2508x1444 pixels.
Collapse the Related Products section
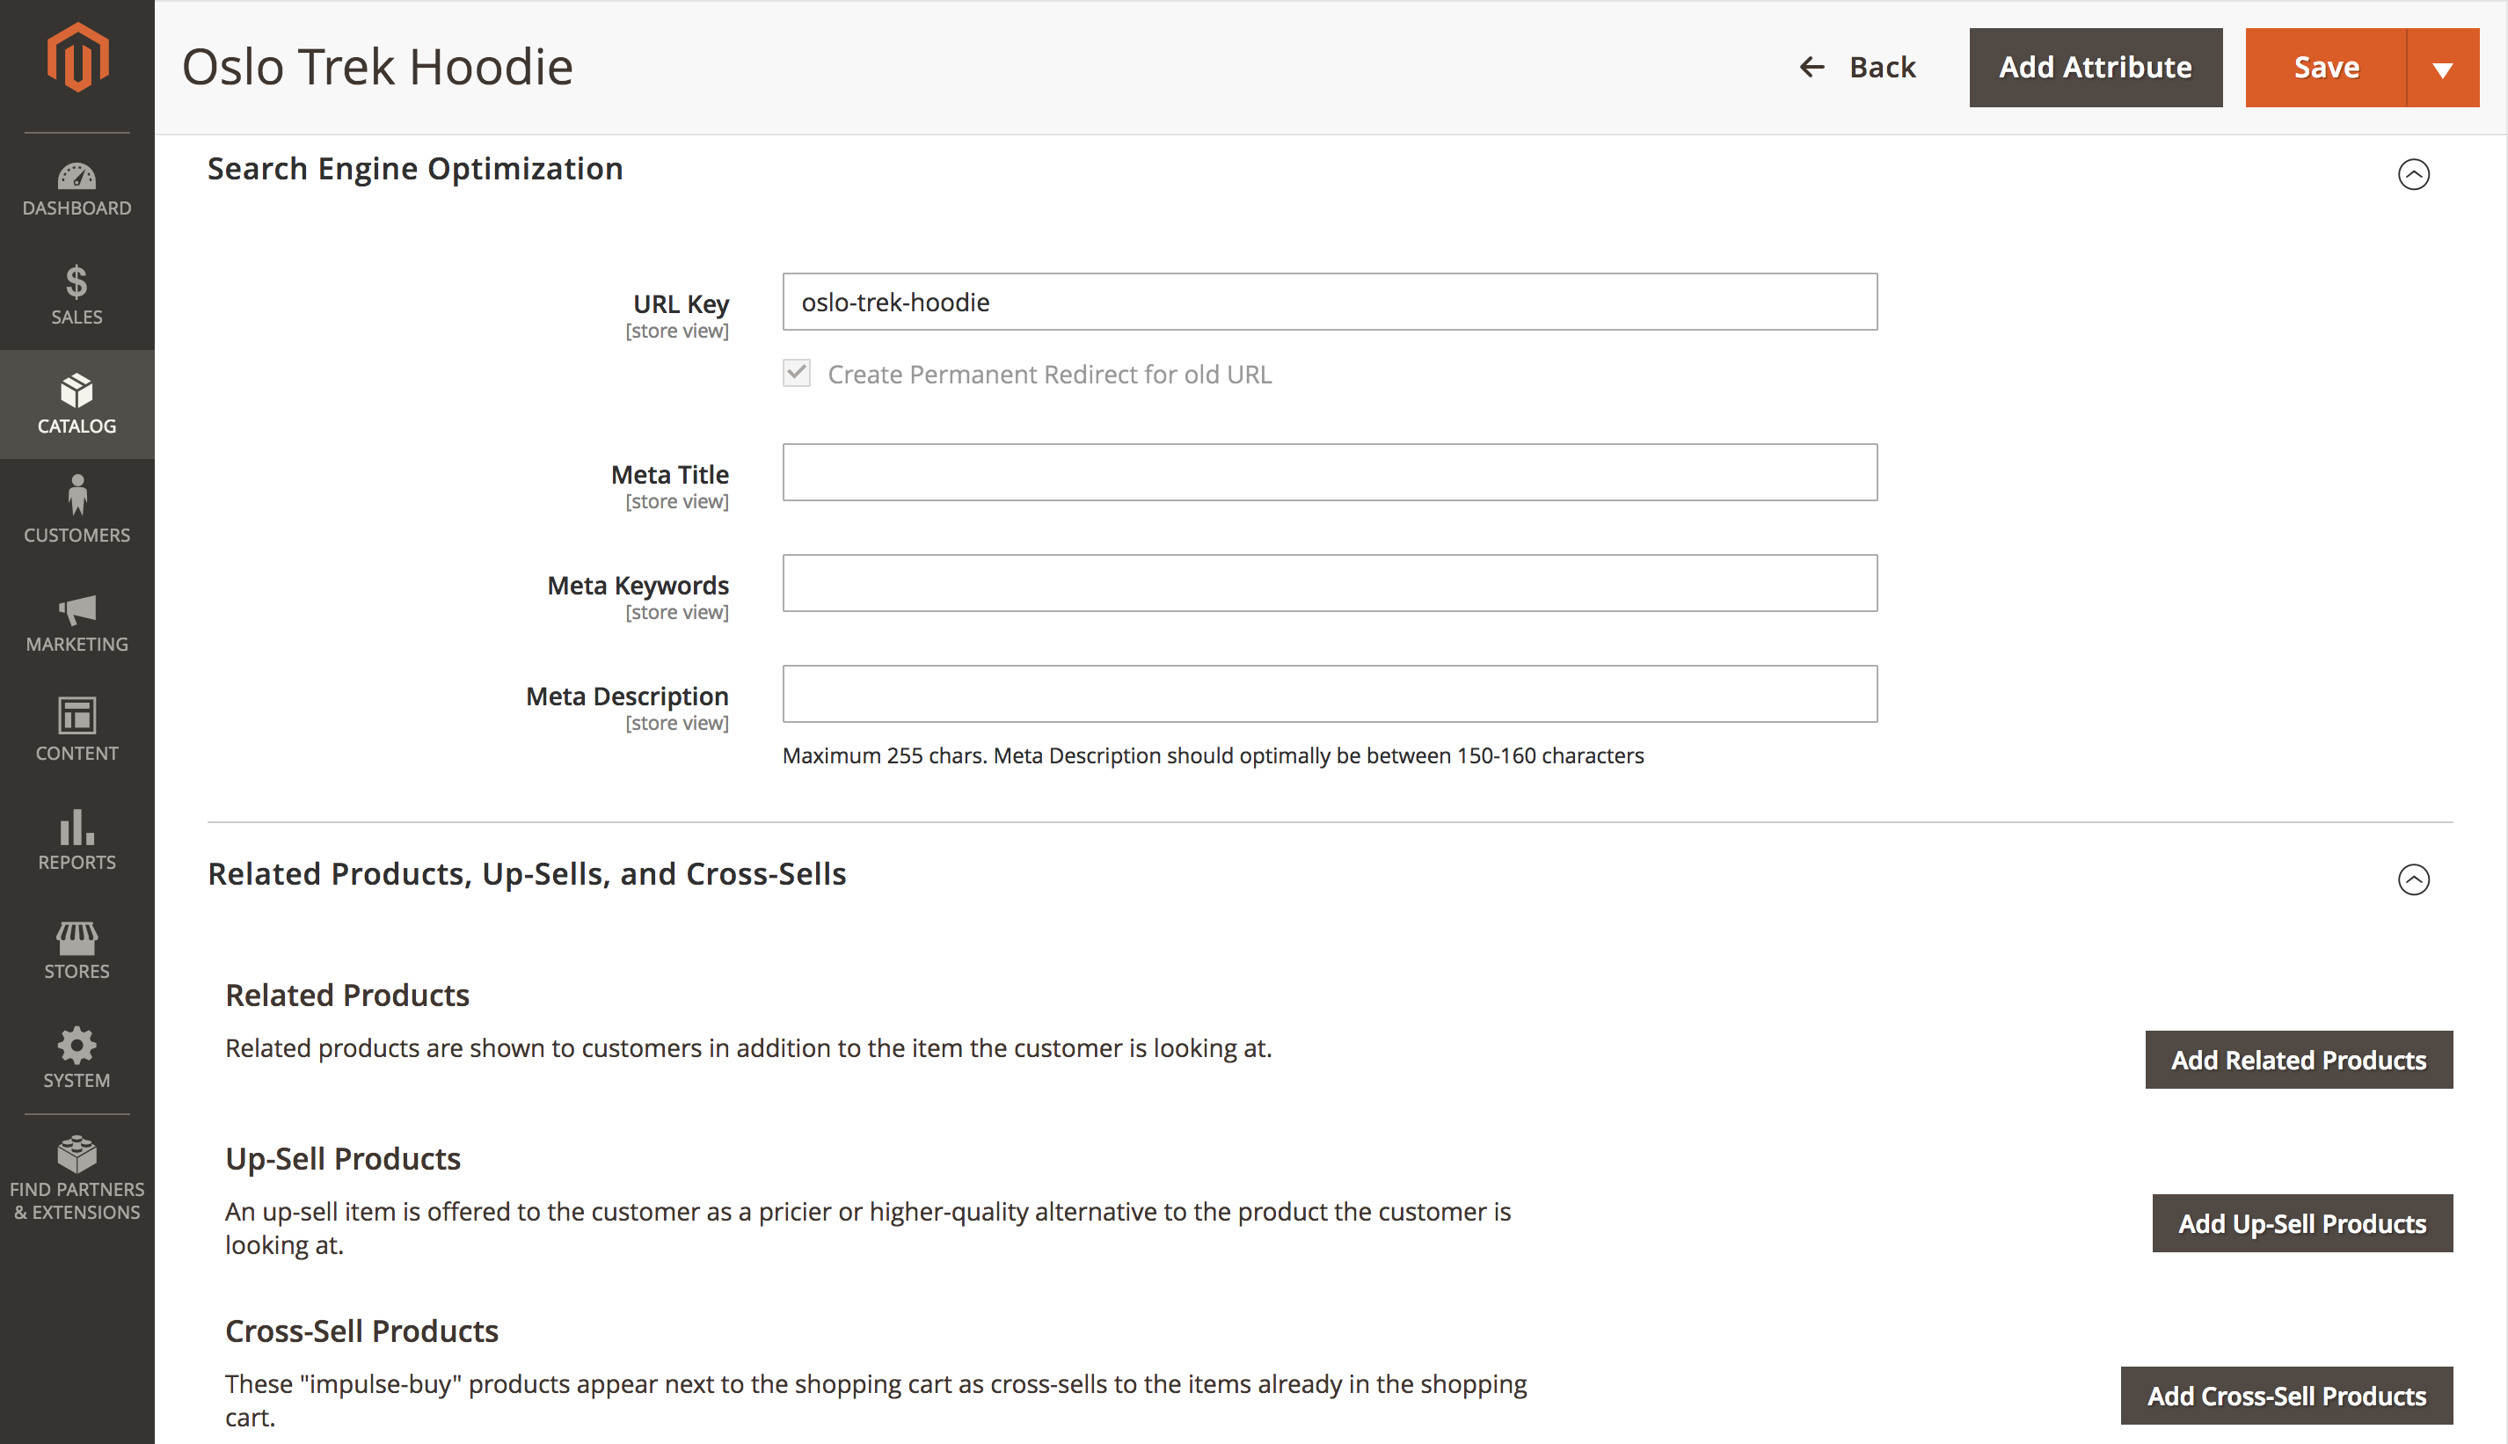2413,879
